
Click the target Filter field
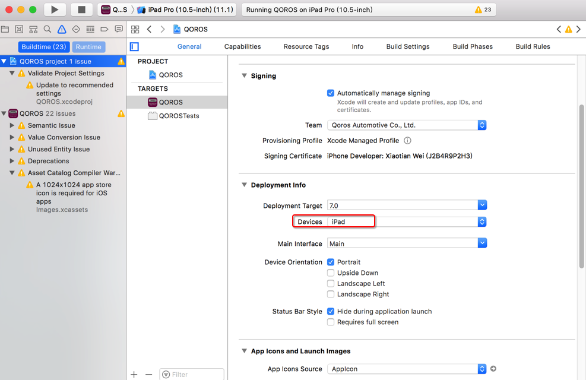point(194,374)
